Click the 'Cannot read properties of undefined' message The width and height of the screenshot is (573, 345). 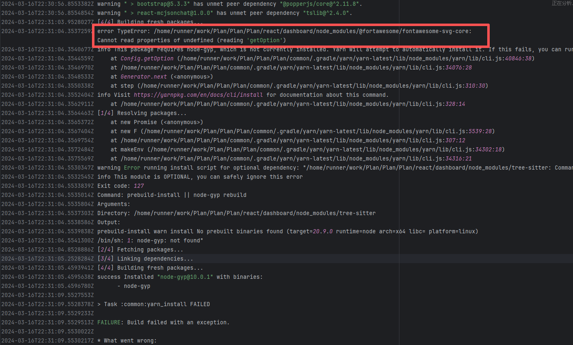191,40
